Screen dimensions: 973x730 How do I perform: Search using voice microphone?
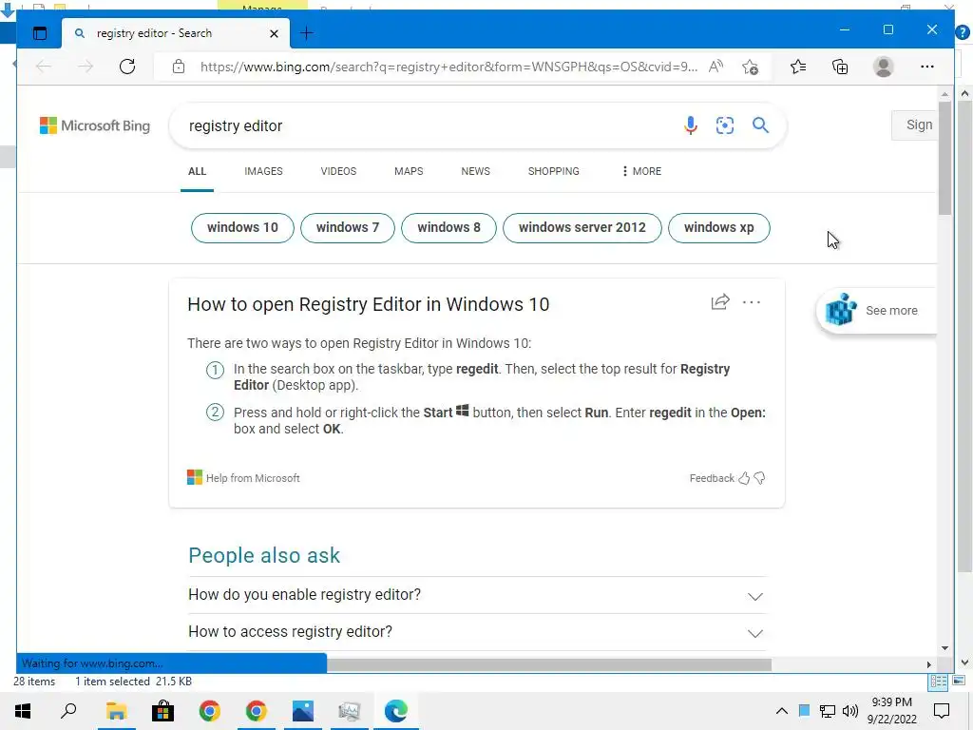point(691,125)
